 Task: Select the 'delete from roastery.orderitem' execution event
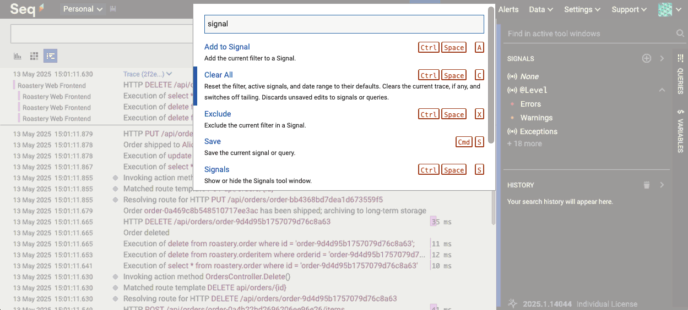[x=274, y=255]
